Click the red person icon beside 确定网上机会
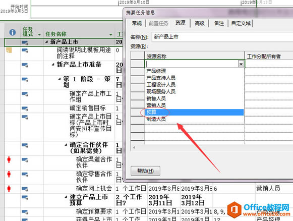 [9, 188]
